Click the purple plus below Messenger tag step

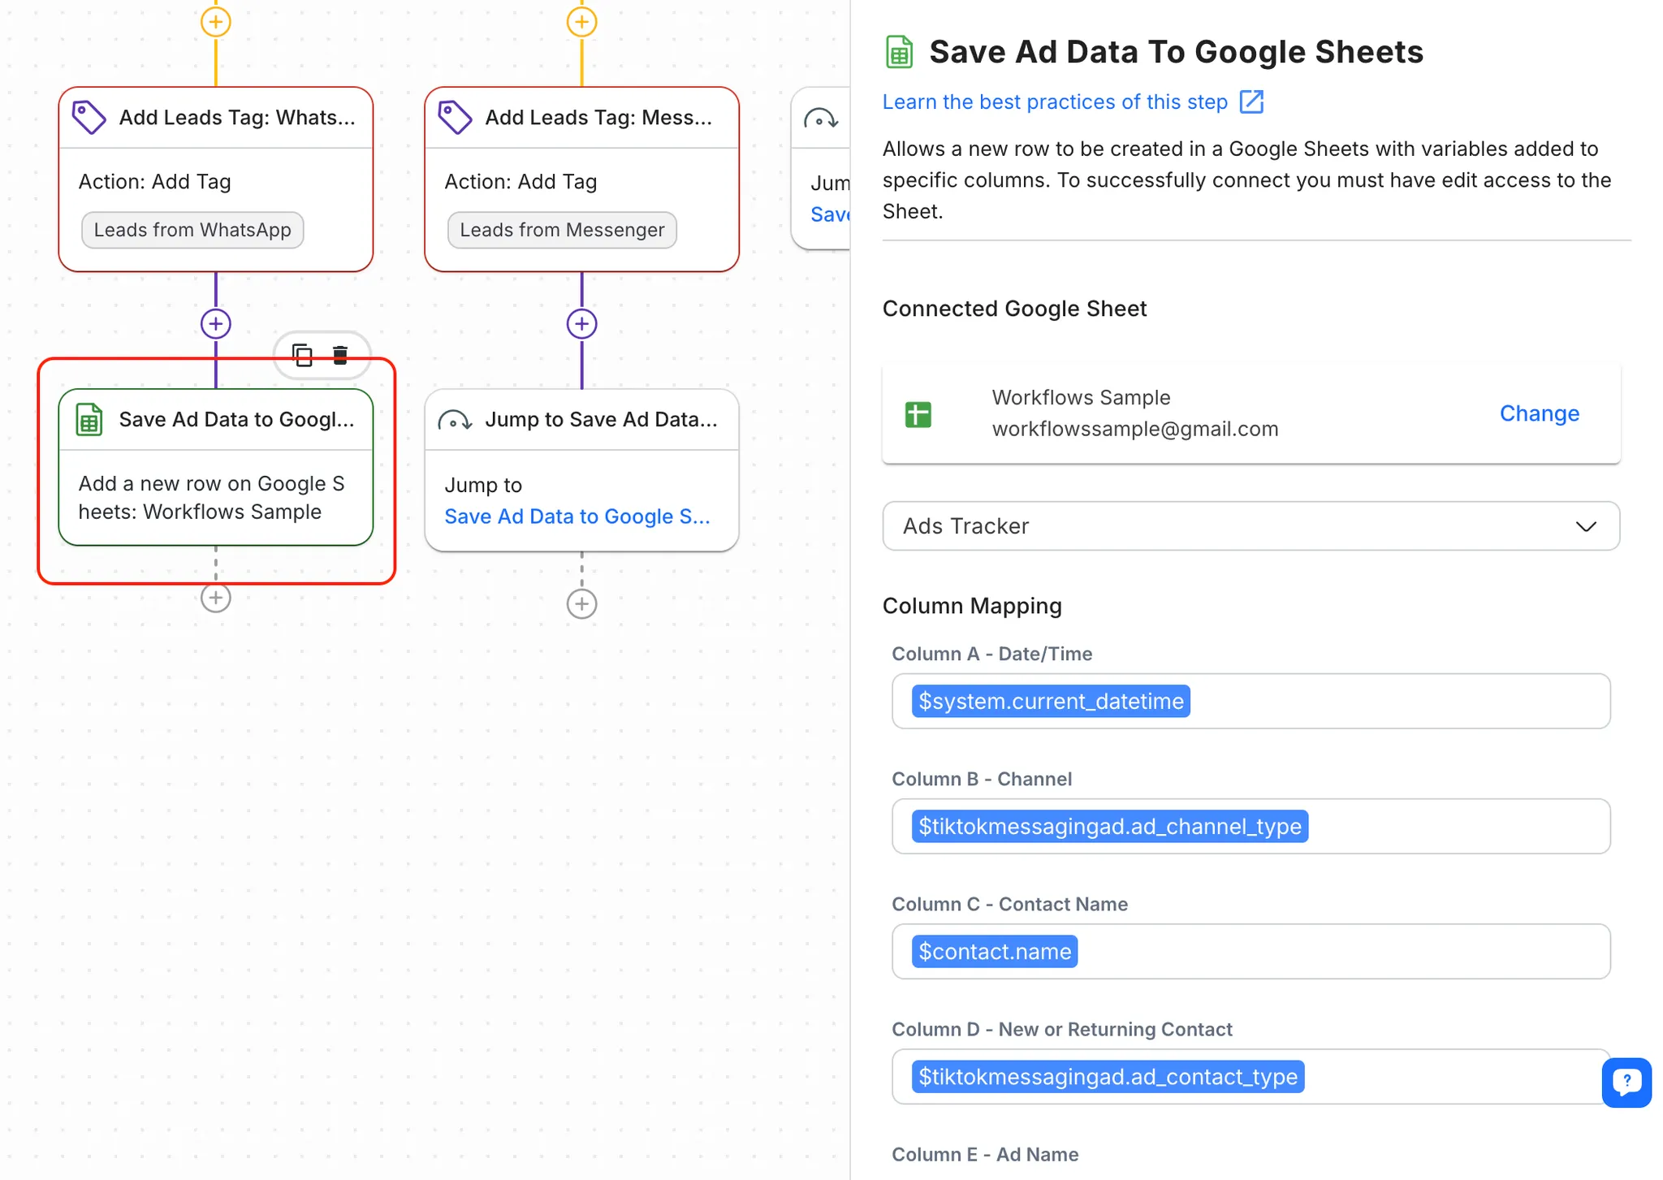tap(581, 324)
